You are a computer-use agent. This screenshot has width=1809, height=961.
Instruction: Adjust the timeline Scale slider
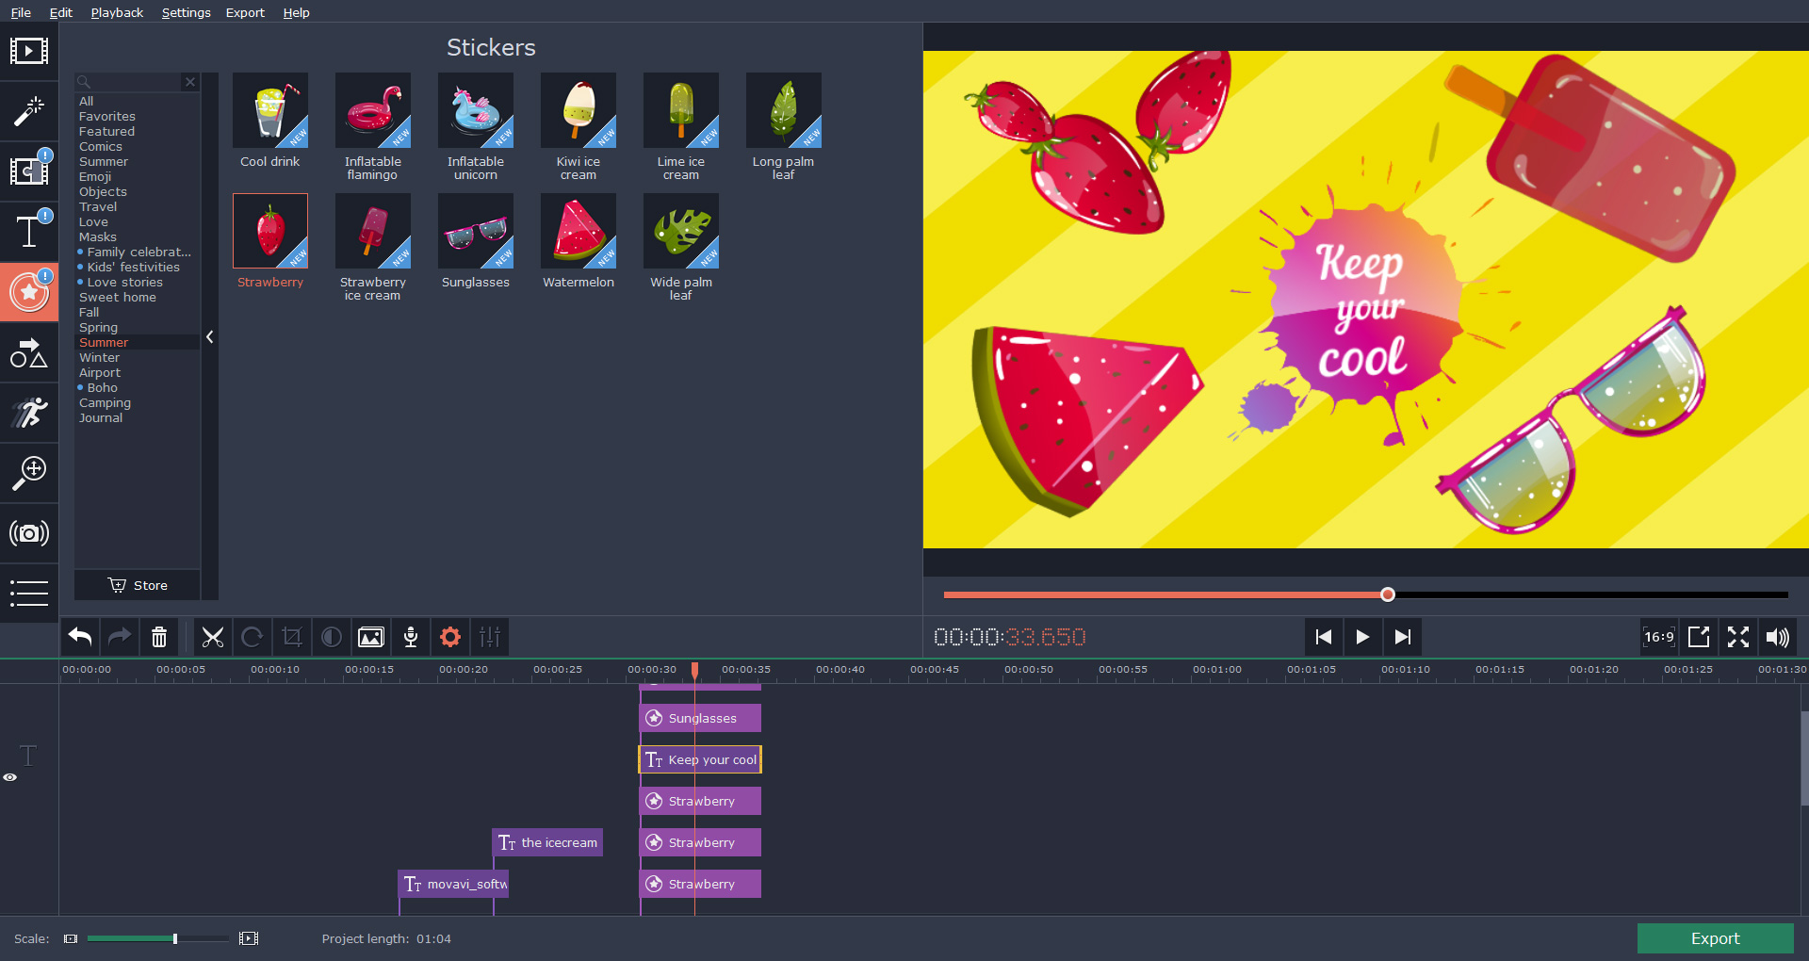click(x=173, y=938)
